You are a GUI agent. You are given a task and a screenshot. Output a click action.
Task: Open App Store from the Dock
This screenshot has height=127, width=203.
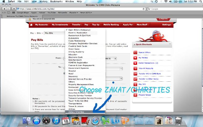tap(36, 121)
